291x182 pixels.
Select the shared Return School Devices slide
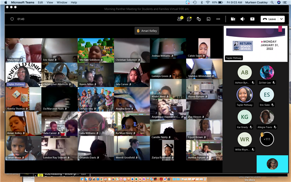pyautogui.click(x=256, y=44)
